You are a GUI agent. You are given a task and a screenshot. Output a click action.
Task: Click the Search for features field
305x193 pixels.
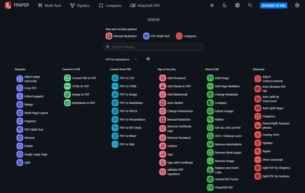tap(154, 47)
